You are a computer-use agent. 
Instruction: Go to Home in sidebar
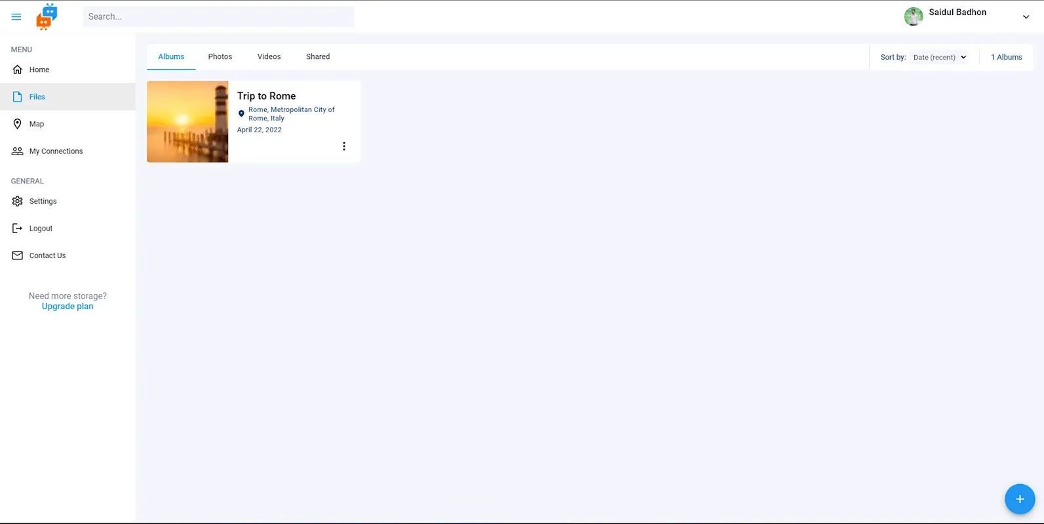(x=39, y=69)
